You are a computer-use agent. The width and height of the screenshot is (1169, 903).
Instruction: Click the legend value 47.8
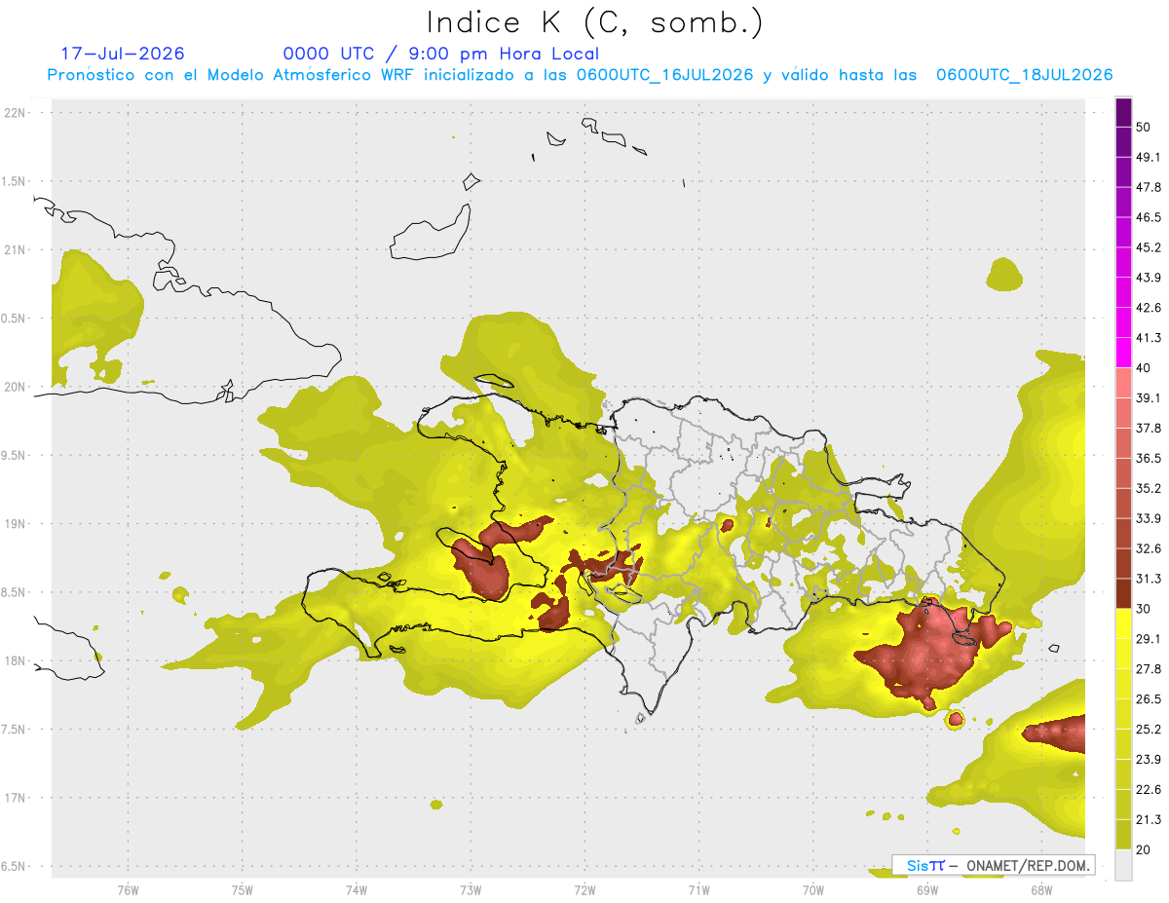(1149, 187)
